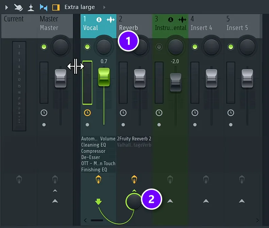Toggle the Vocal track stereo separation dot
This screenshot has width=269, height=228.
click(x=87, y=125)
